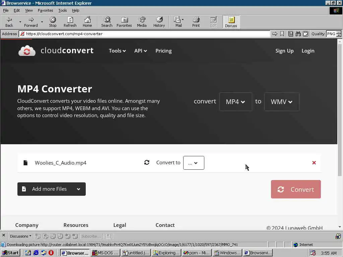Toggle the Discuss toolbar button
The height and width of the screenshot is (257, 343).
(231, 22)
